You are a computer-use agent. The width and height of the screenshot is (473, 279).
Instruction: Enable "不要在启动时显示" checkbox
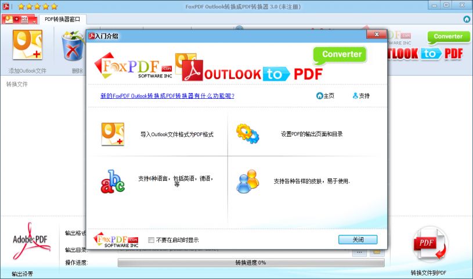[151, 240]
